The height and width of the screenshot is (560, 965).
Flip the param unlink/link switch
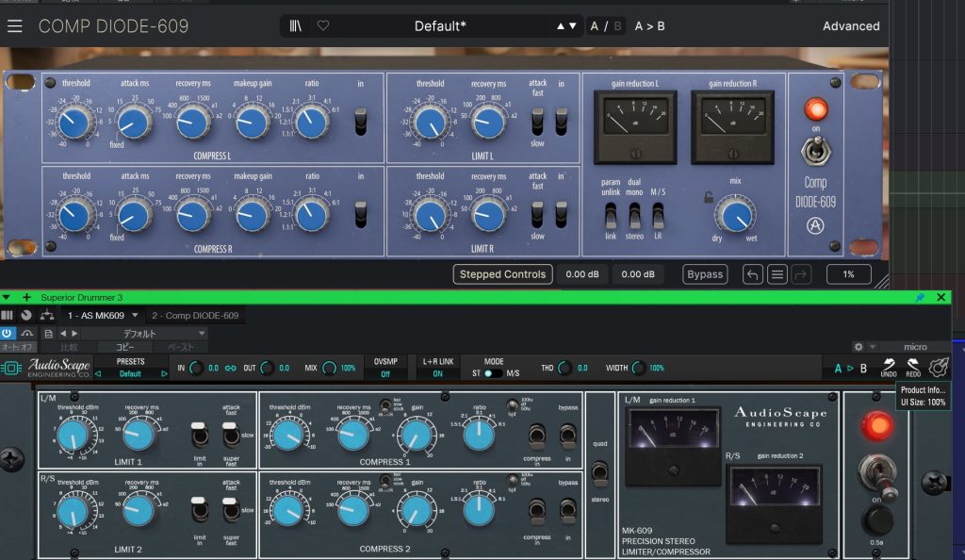611,216
